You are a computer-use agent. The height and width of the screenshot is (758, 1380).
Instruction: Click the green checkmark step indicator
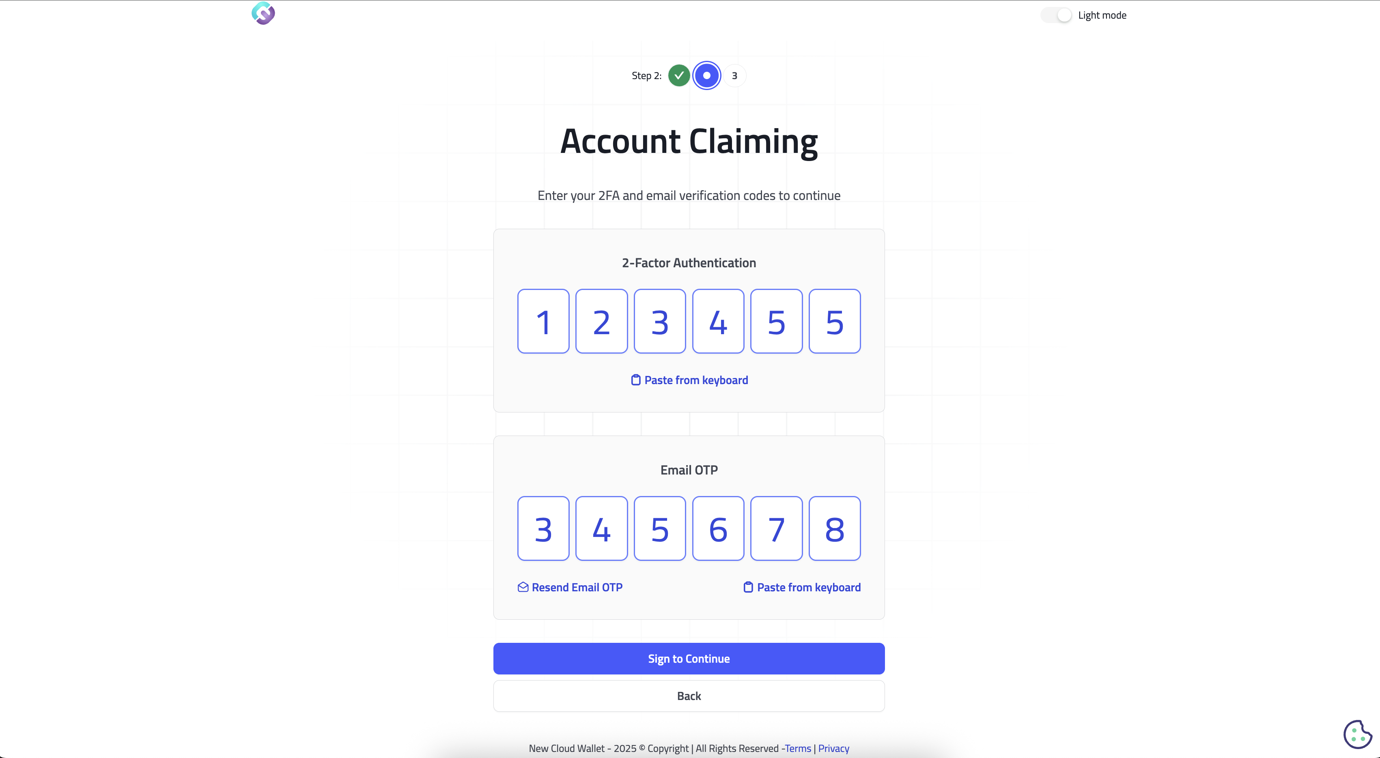[x=679, y=75]
